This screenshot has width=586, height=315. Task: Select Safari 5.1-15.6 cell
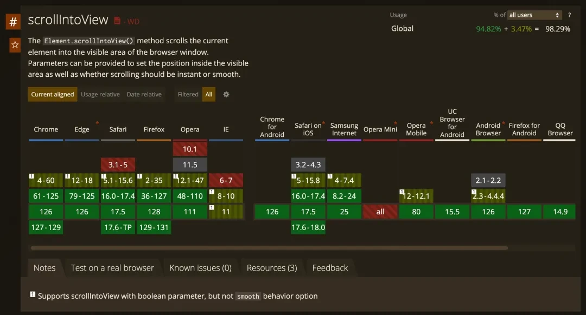click(118, 180)
